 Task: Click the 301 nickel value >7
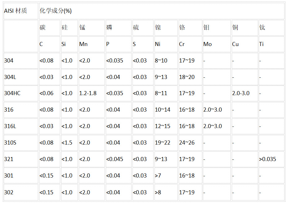(x=165, y=176)
